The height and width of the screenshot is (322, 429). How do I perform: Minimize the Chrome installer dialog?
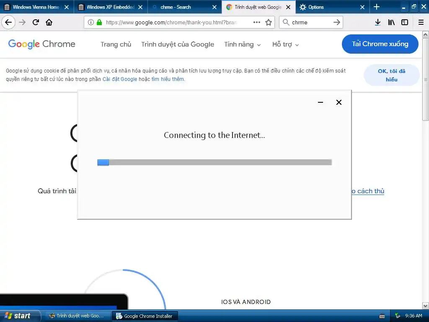320,102
